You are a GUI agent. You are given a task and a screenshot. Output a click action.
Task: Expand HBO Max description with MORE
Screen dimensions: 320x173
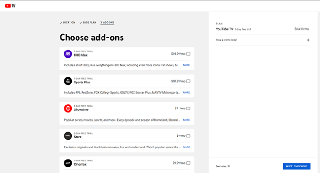pyautogui.click(x=186, y=65)
